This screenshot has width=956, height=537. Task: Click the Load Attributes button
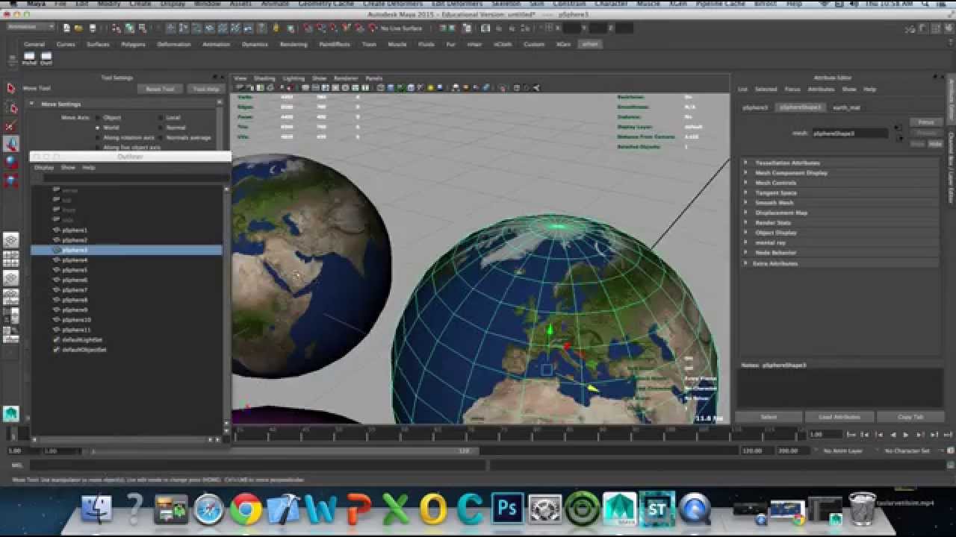click(x=839, y=417)
